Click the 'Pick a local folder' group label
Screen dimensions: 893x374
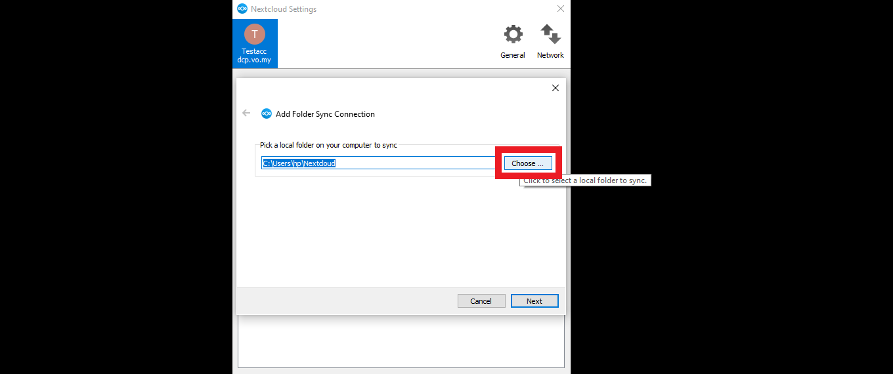[x=328, y=145]
